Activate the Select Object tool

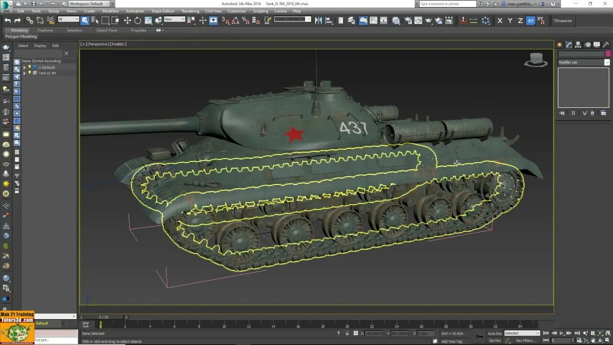(x=85, y=21)
